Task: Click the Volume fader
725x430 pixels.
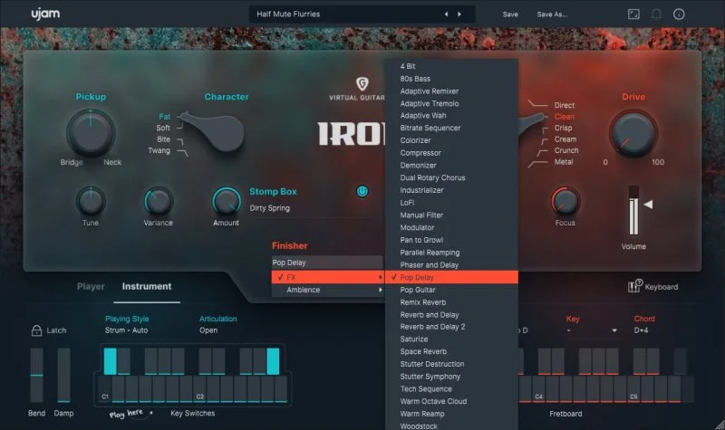Action: [633, 210]
